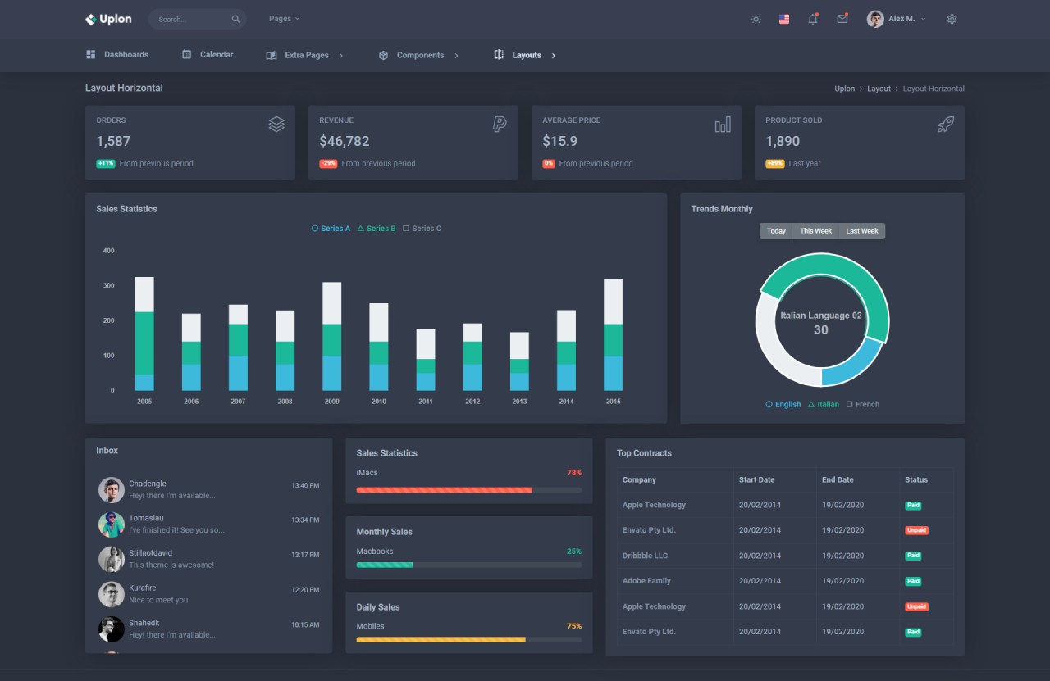1050x681 pixels.
Task: Select the Today tab
Action: click(x=776, y=231)
